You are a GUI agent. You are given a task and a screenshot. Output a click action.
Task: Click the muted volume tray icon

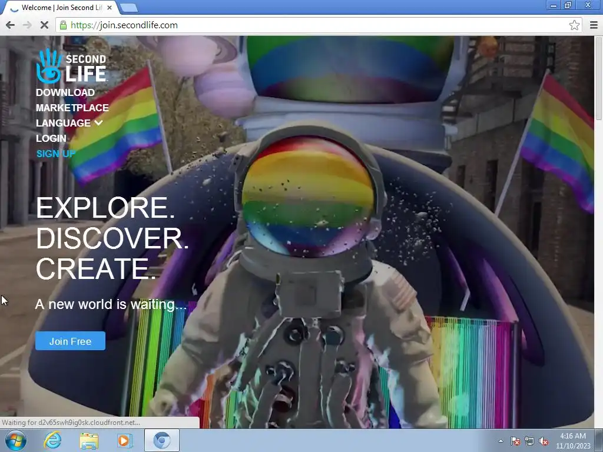(x=544, y=441)
